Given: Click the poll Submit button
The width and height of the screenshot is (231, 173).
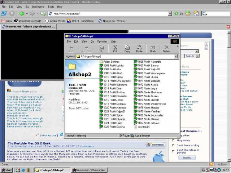Looking at the screenshot, I should coord(187,158).
